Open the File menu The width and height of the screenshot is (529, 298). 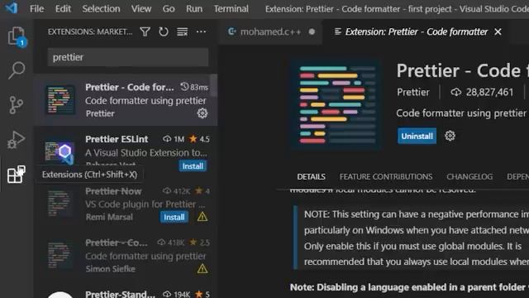[x=36, y=8]
